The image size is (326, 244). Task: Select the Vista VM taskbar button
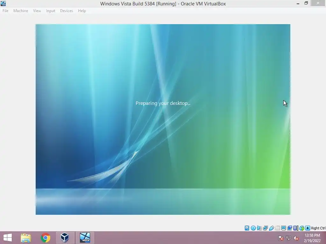coord(85,238)
